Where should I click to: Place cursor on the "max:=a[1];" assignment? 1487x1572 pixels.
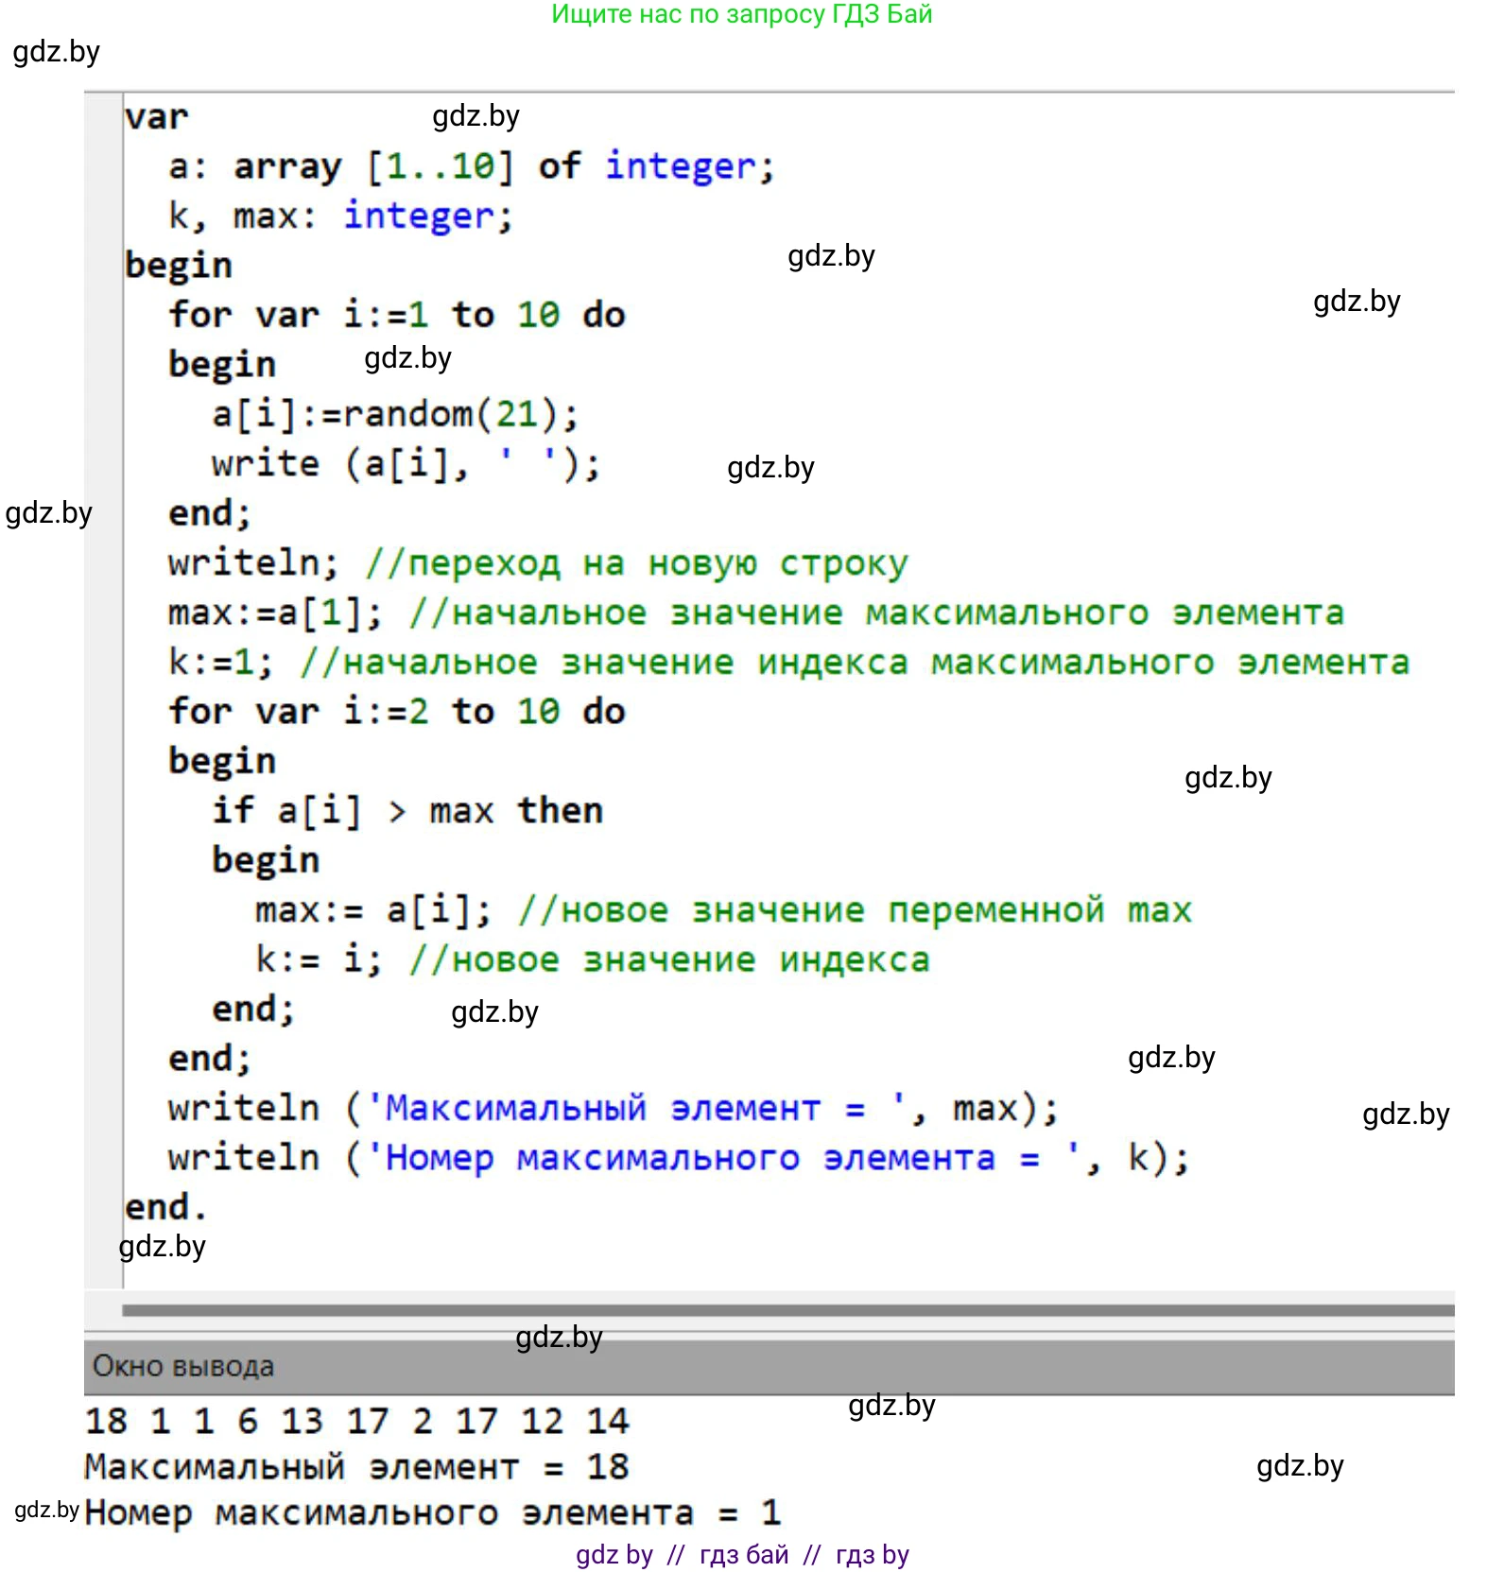[274, 613]
